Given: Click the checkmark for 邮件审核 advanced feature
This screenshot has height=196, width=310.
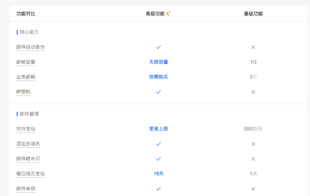Looking at the screenshot, I should coord(158,189).
